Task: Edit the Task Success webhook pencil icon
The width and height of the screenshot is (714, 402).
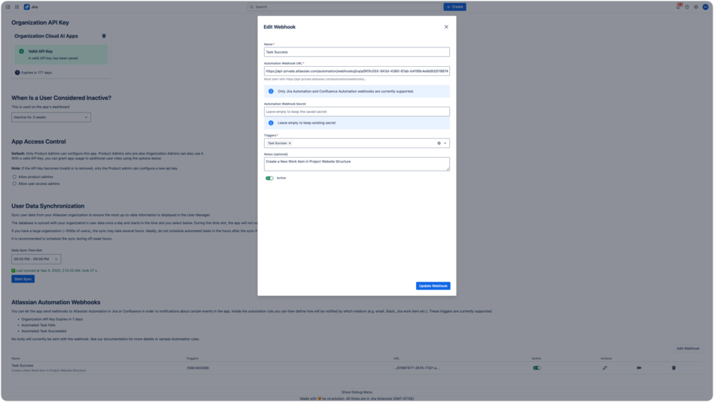Action: (x=605, y=368)
